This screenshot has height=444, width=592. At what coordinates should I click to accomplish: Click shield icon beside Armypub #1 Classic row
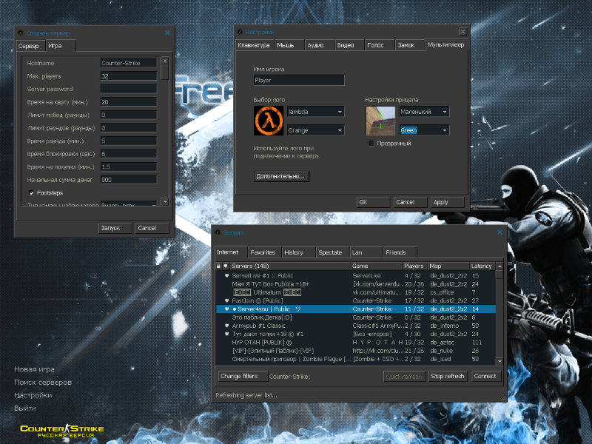coord(226,326)
